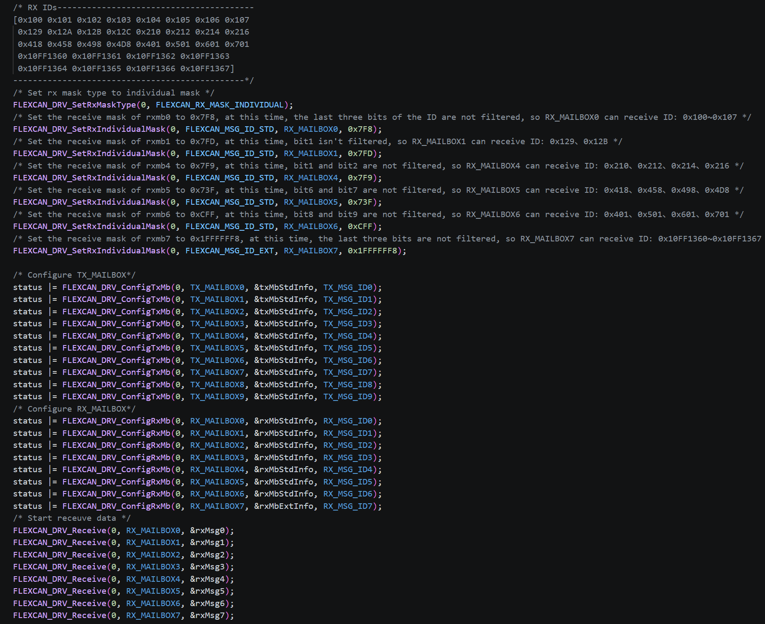Screen dimensions: 765x624
Task: Click the &rxMsg2 argument
Action: tap(207, 555)
